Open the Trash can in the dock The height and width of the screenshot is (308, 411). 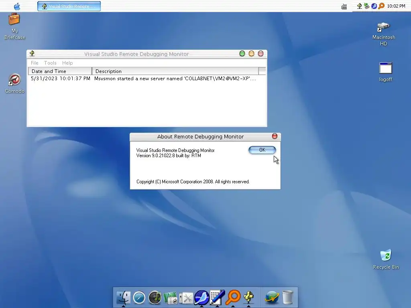(287, 298)
